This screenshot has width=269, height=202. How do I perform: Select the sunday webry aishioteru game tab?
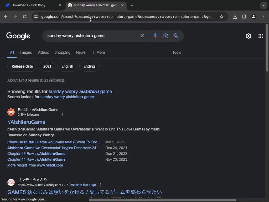(96, 5)
